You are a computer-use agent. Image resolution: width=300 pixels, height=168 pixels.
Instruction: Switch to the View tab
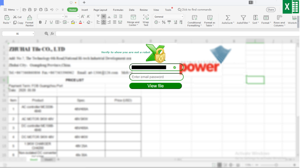[x=156, y=10]
